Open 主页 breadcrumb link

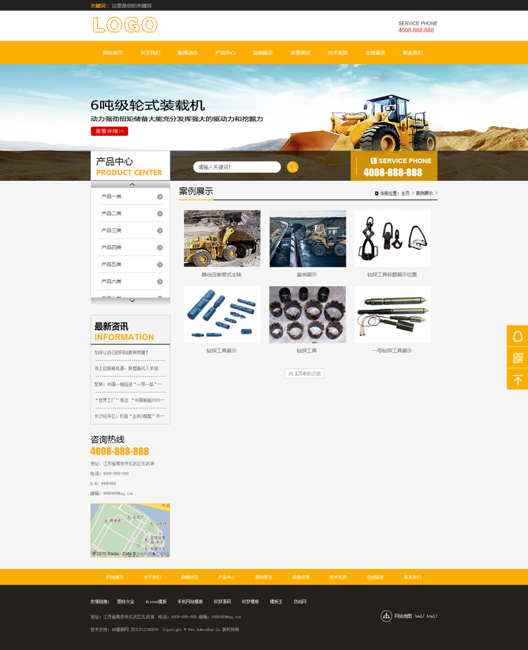pos(406,193)
